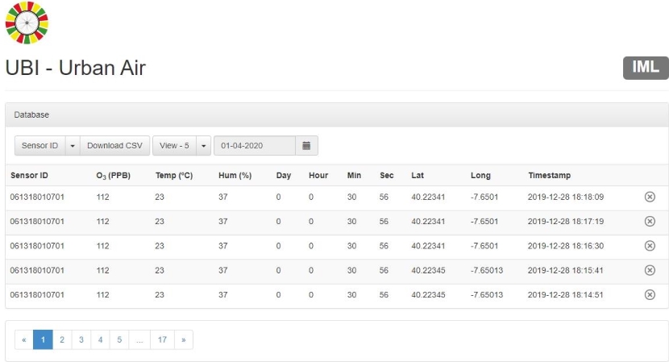
Task: Click the IML badge
Action: tap(645, 68)
